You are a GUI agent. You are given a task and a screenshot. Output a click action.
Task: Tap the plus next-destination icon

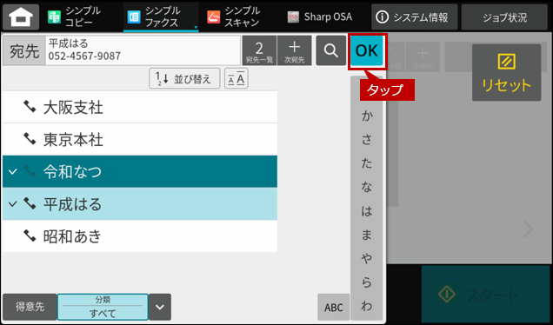[x=294, y=50]
